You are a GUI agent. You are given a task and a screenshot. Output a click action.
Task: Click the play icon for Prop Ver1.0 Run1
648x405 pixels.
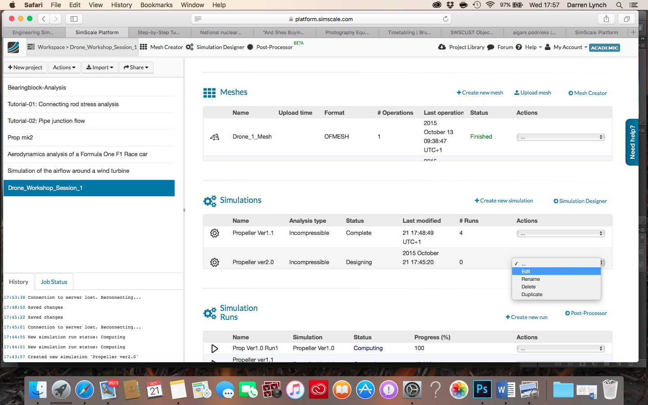(215, 348)
